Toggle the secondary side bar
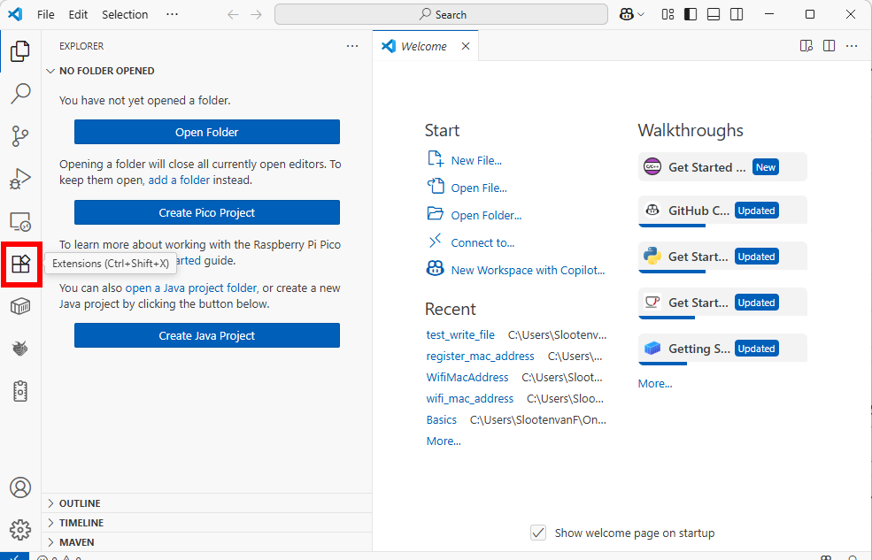The width and height of the screenshot is (872, 560). pyautogui.click(x=737, y=14)
